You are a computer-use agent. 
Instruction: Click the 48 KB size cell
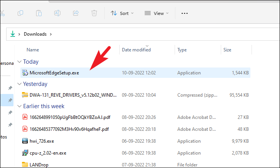(243, 129)
